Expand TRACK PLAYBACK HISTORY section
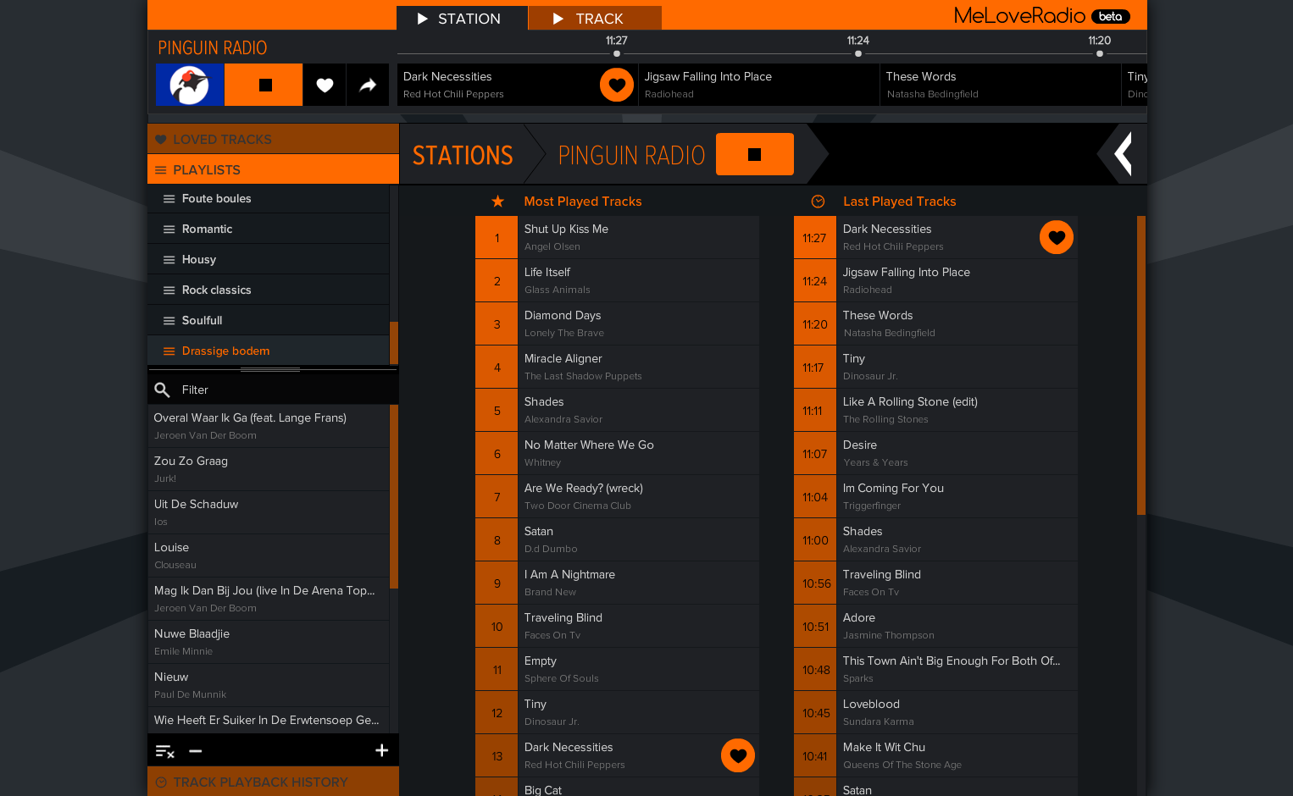Screen dimensions: 1293x796 [x=273, y=782]
